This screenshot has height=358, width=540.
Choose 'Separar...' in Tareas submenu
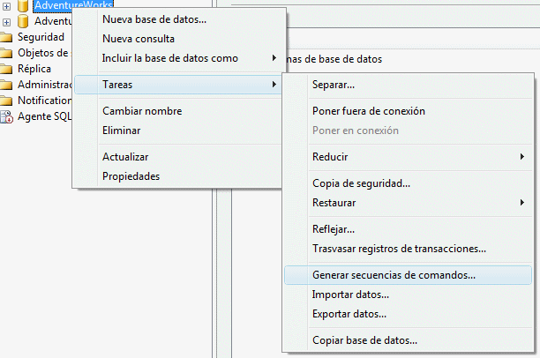(409, 85)
